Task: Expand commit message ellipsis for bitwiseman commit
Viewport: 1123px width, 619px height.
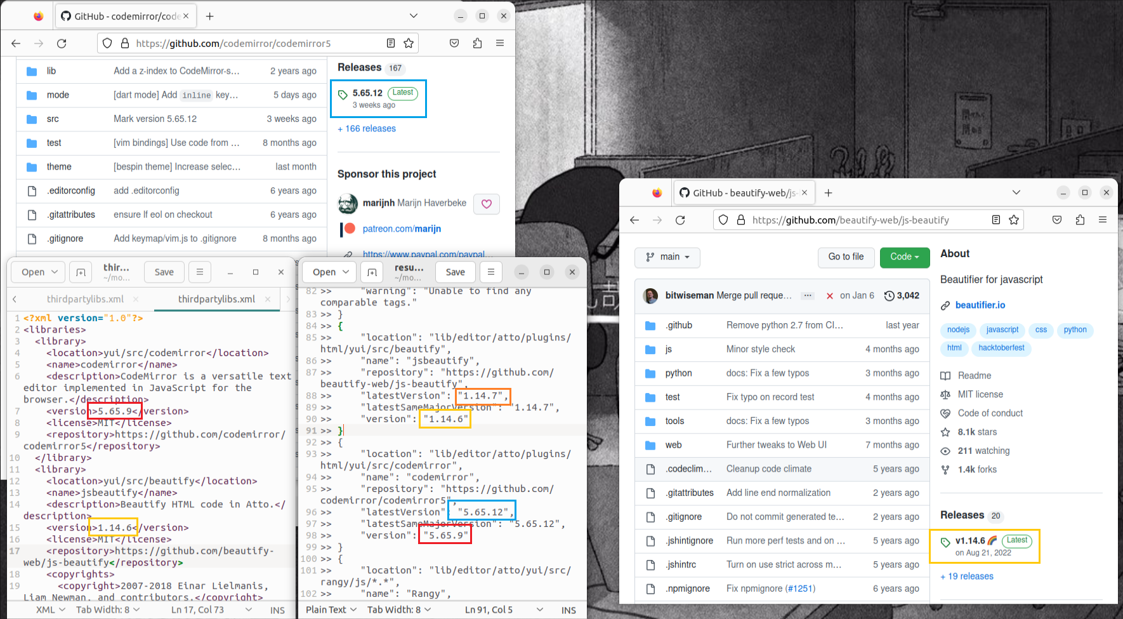Action: [808, 295]
